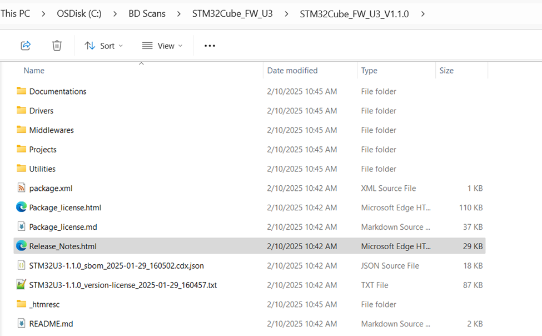Select the _htmresc folder
542x336 pixels.
[x=44, y=304]
